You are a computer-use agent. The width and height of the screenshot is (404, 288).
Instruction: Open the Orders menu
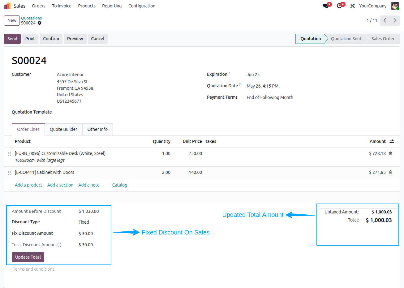(39, 6)
